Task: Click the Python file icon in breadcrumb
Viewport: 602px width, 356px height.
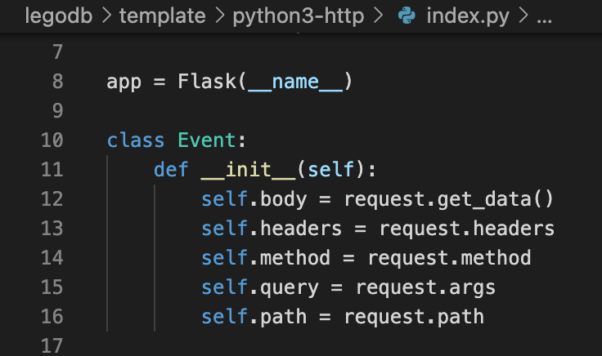Action: [405, 16]
